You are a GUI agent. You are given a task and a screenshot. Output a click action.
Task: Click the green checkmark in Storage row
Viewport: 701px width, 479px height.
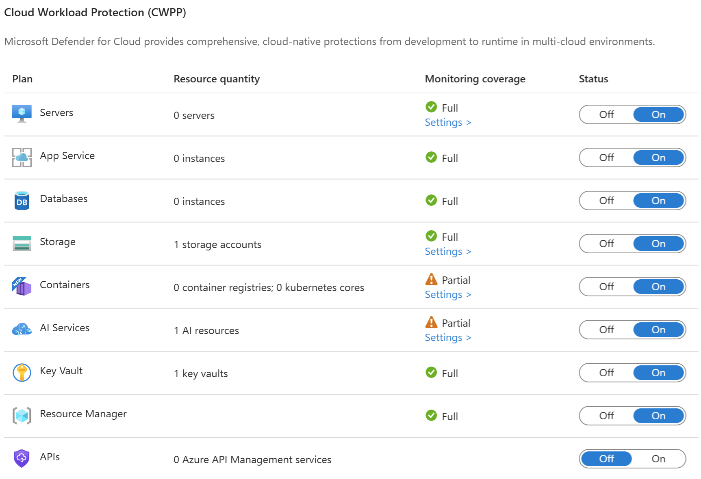(431, 236)
